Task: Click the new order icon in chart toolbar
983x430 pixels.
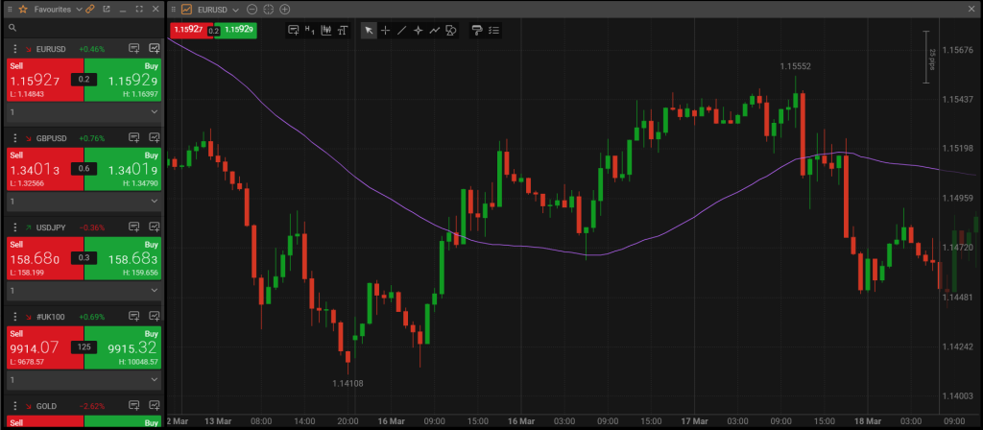Action: 293,30
